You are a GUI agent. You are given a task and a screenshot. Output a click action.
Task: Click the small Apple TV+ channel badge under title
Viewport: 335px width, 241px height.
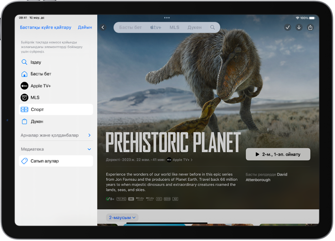pos(169,160)
